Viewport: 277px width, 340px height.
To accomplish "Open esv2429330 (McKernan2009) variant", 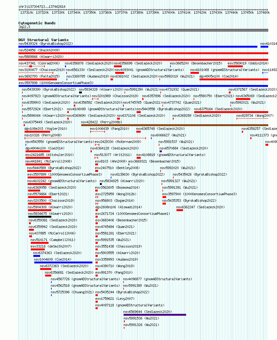I will tap(118, 142).
